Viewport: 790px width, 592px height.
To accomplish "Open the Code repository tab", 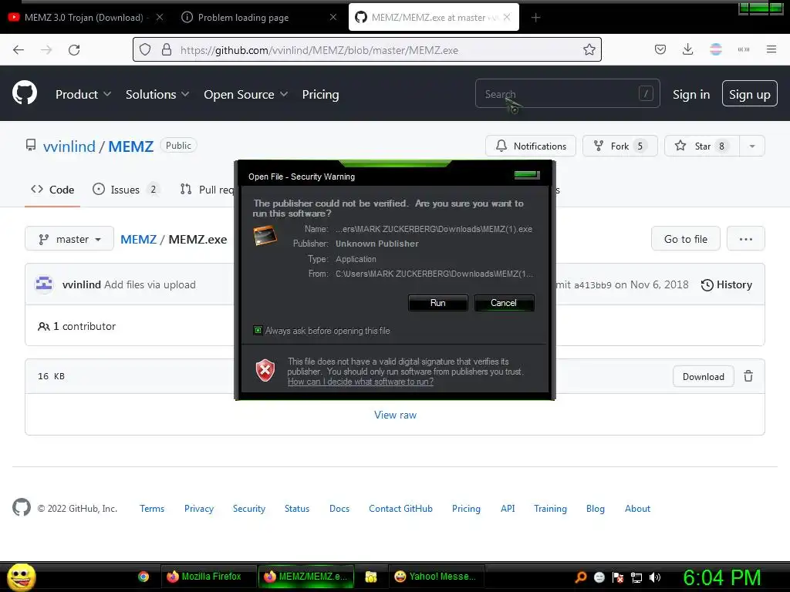I will pyautogui.click(x=52, y=190).
